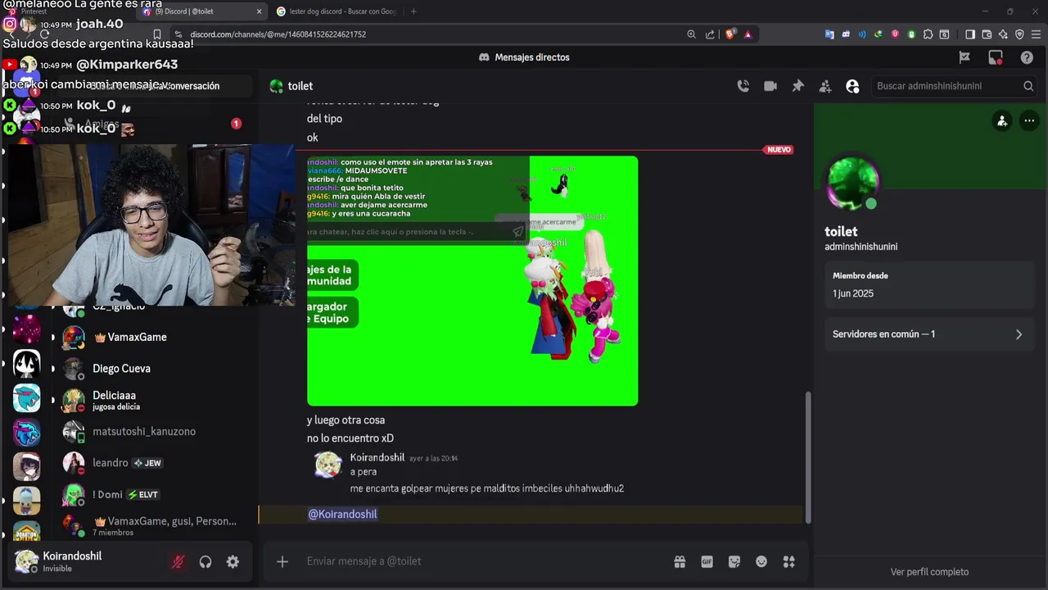Open the checkpoint flag icon in Discord top bar
Screen dimensions: 1048x590
(x=964, y=57)
